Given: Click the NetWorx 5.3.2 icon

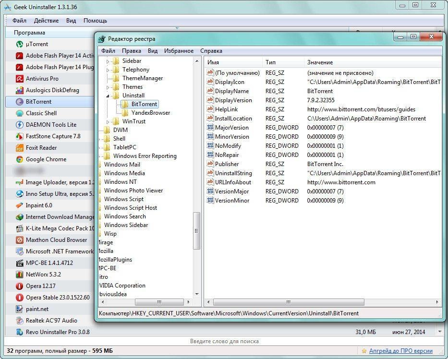Looking at the screenshot, I should (x=19, y=275).
